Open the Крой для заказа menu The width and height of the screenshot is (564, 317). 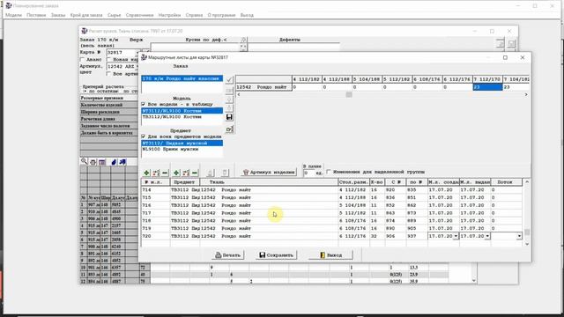(x=86, y=15)
